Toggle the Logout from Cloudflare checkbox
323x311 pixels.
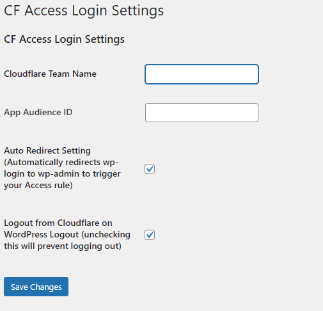coord(150,235)
